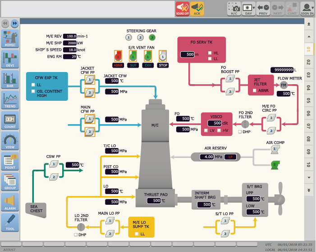Toggle OIL CONTENT HIGH checkbox

click(x=33, y=91)
